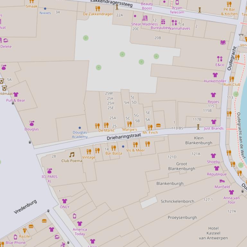Click the ICI PARIS XL perfume icon
This screenshot has width=247, height=247.
[x=49, y=171]
